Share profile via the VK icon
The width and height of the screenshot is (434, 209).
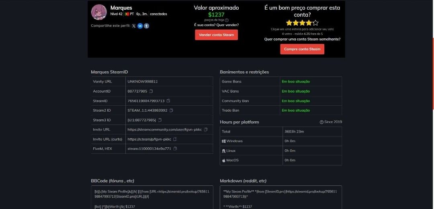[x=140, y=26]
